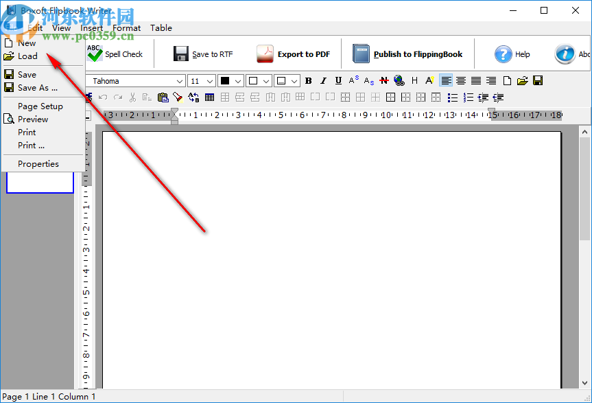Toggle bold formatting
The height and width of the screenshot is (403, 592).
click(x=308, y=80)
